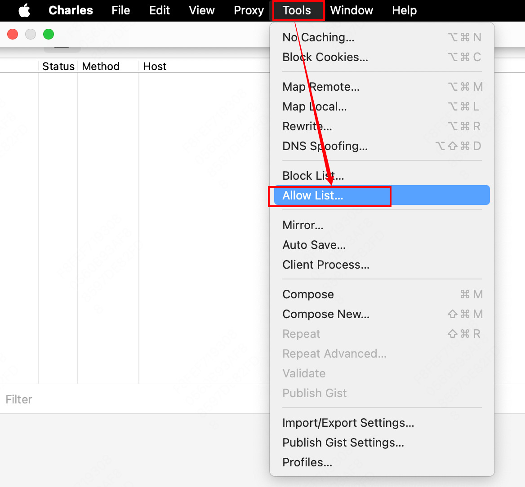
Task: Open Map Remote... settings
Action: pos(382,87)
